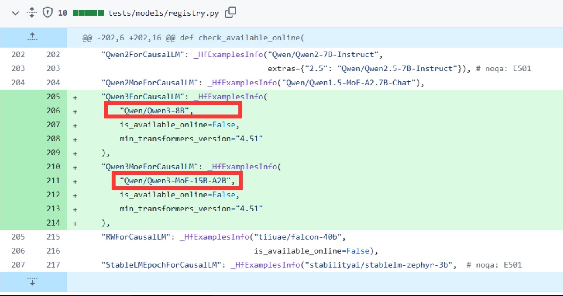Image resolution: width=563 pixels, height=296 pixels.
Task: Click the green diffstat blocks
Action: [x=88, y=13]
